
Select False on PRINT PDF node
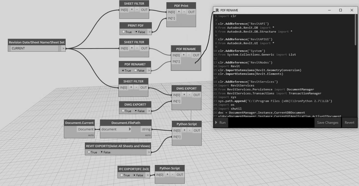136,32
